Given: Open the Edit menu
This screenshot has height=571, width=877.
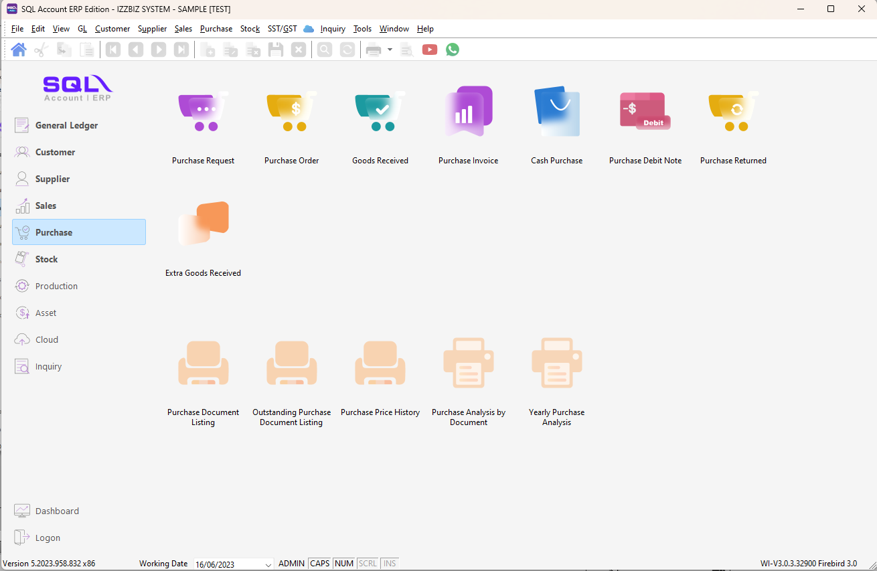Looking at the screenshot, I should [38, 29].
